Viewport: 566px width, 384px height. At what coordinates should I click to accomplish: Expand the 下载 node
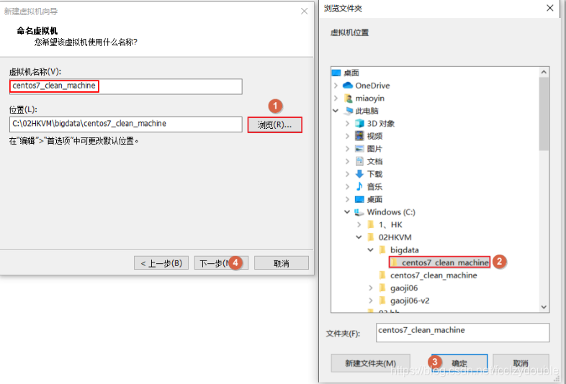(347, 174)
